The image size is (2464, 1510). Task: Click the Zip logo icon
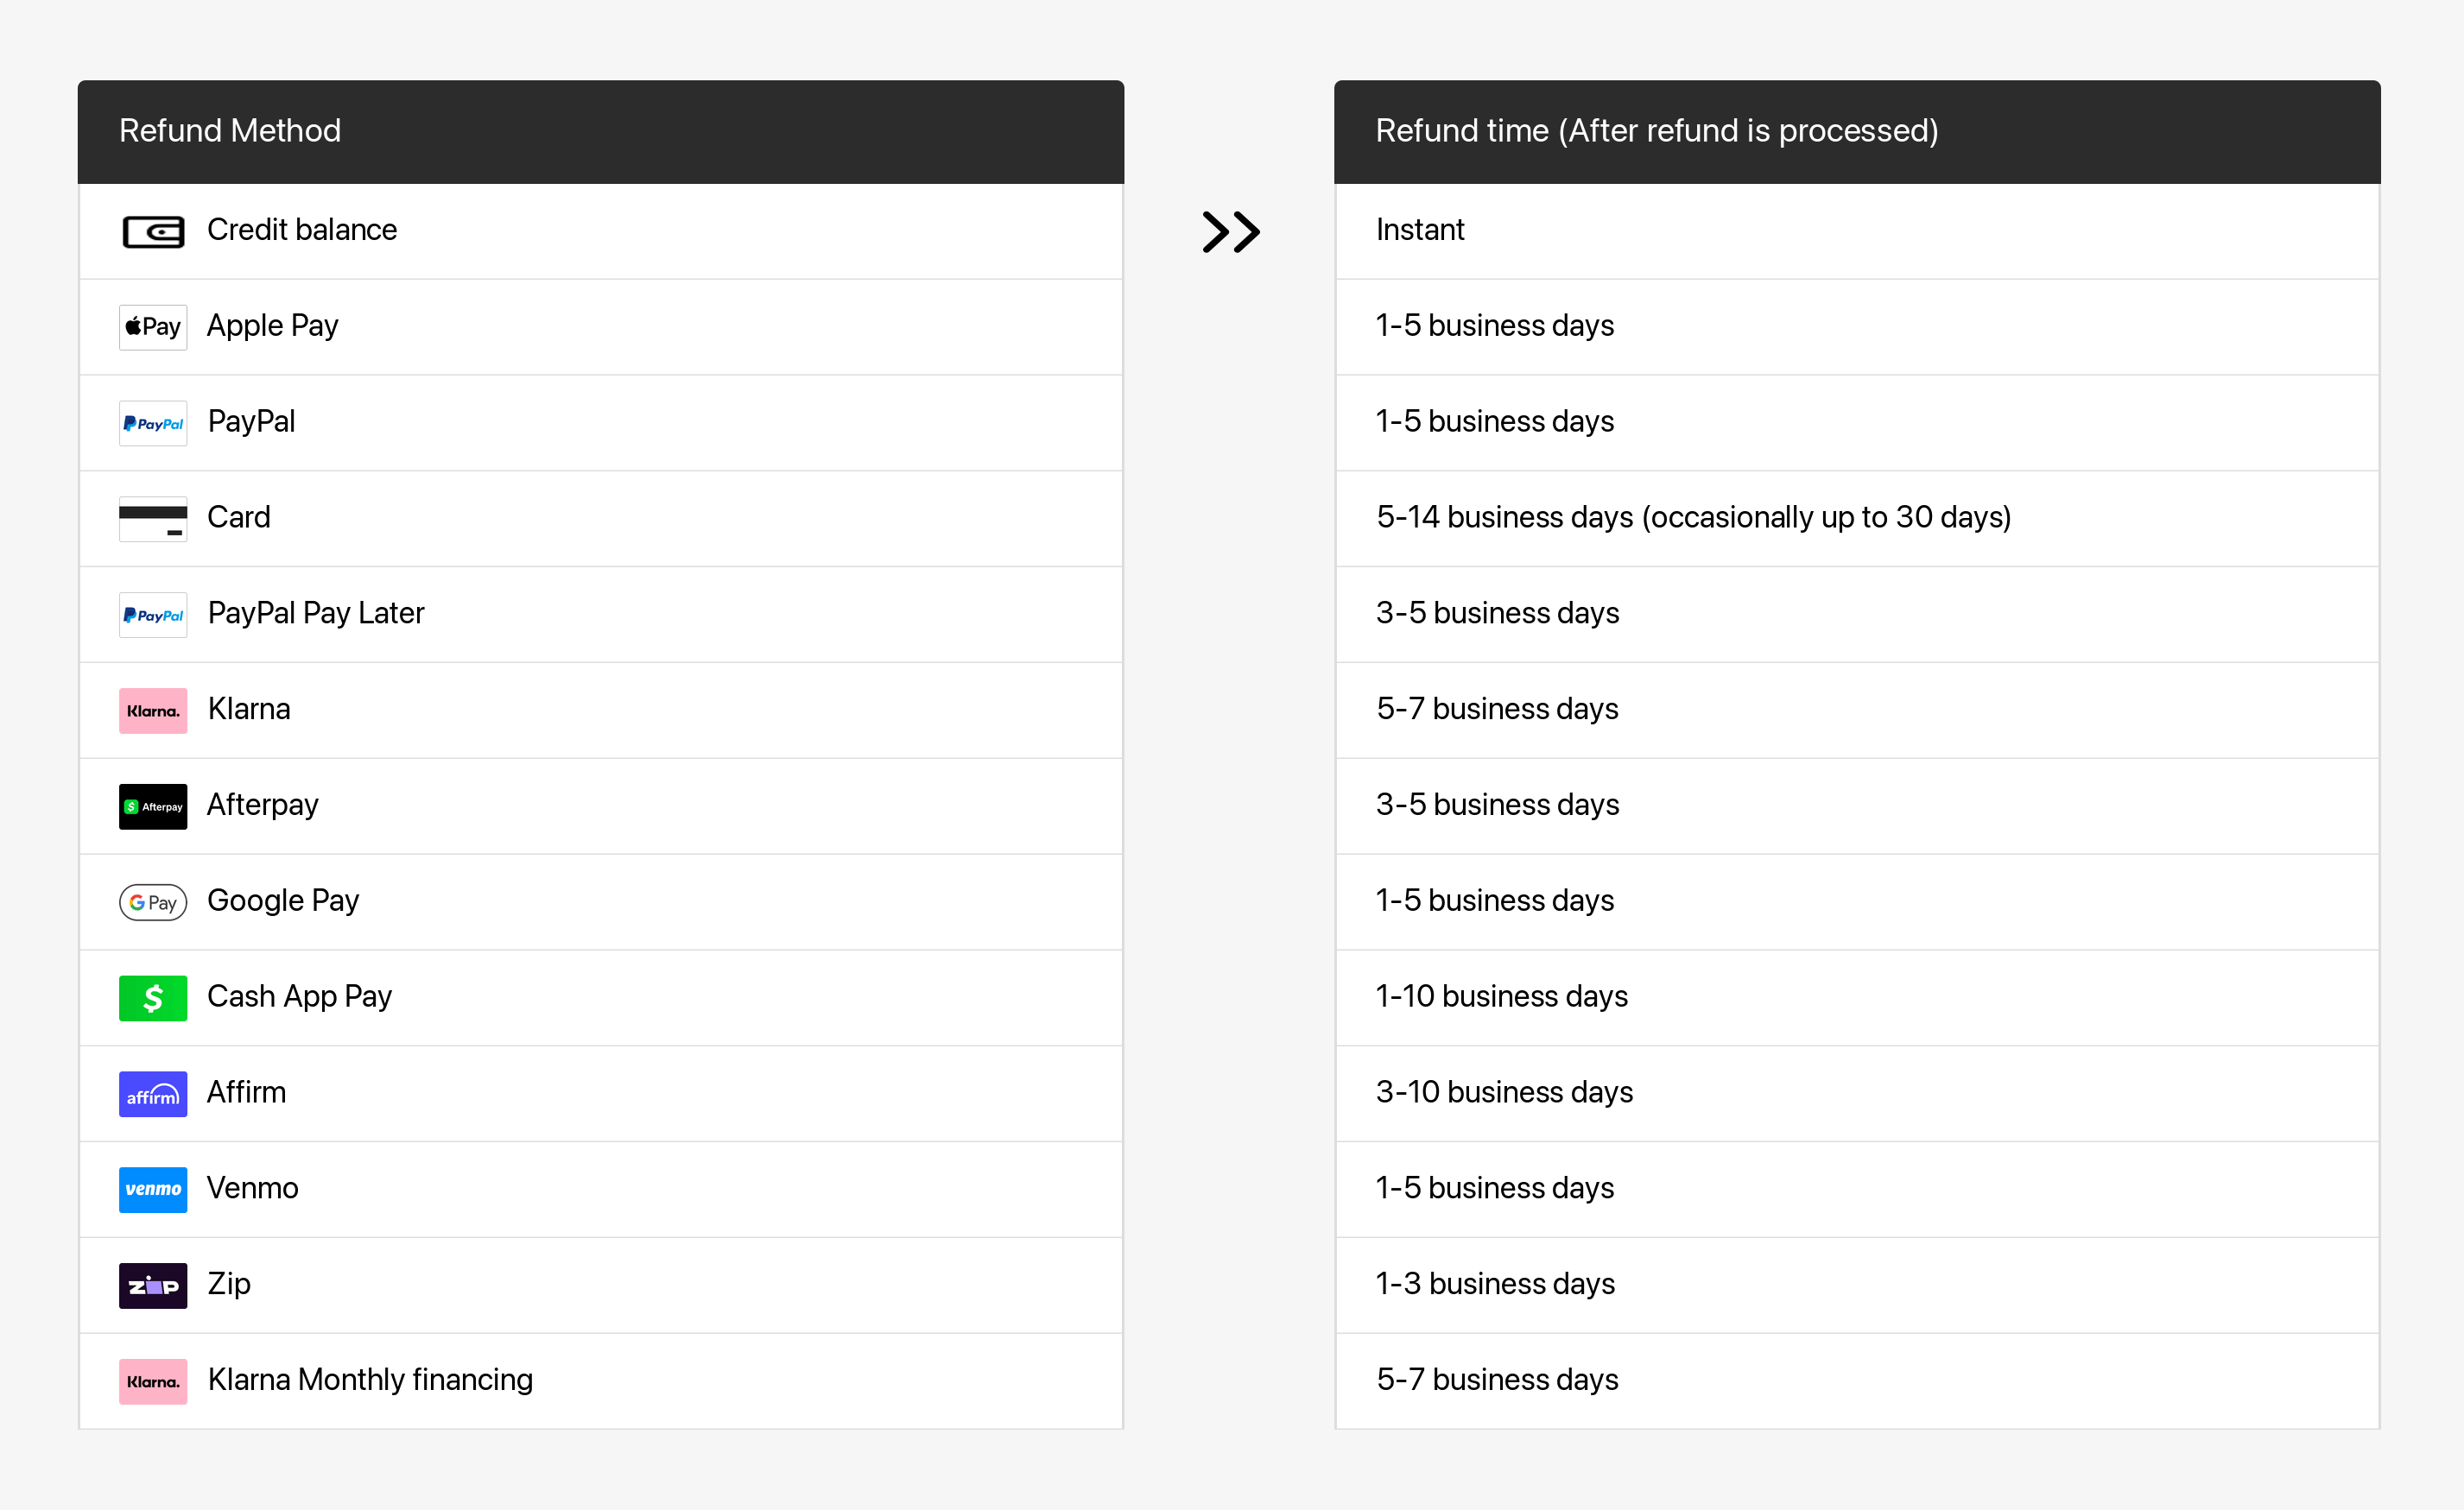[x=153, y=1286]
